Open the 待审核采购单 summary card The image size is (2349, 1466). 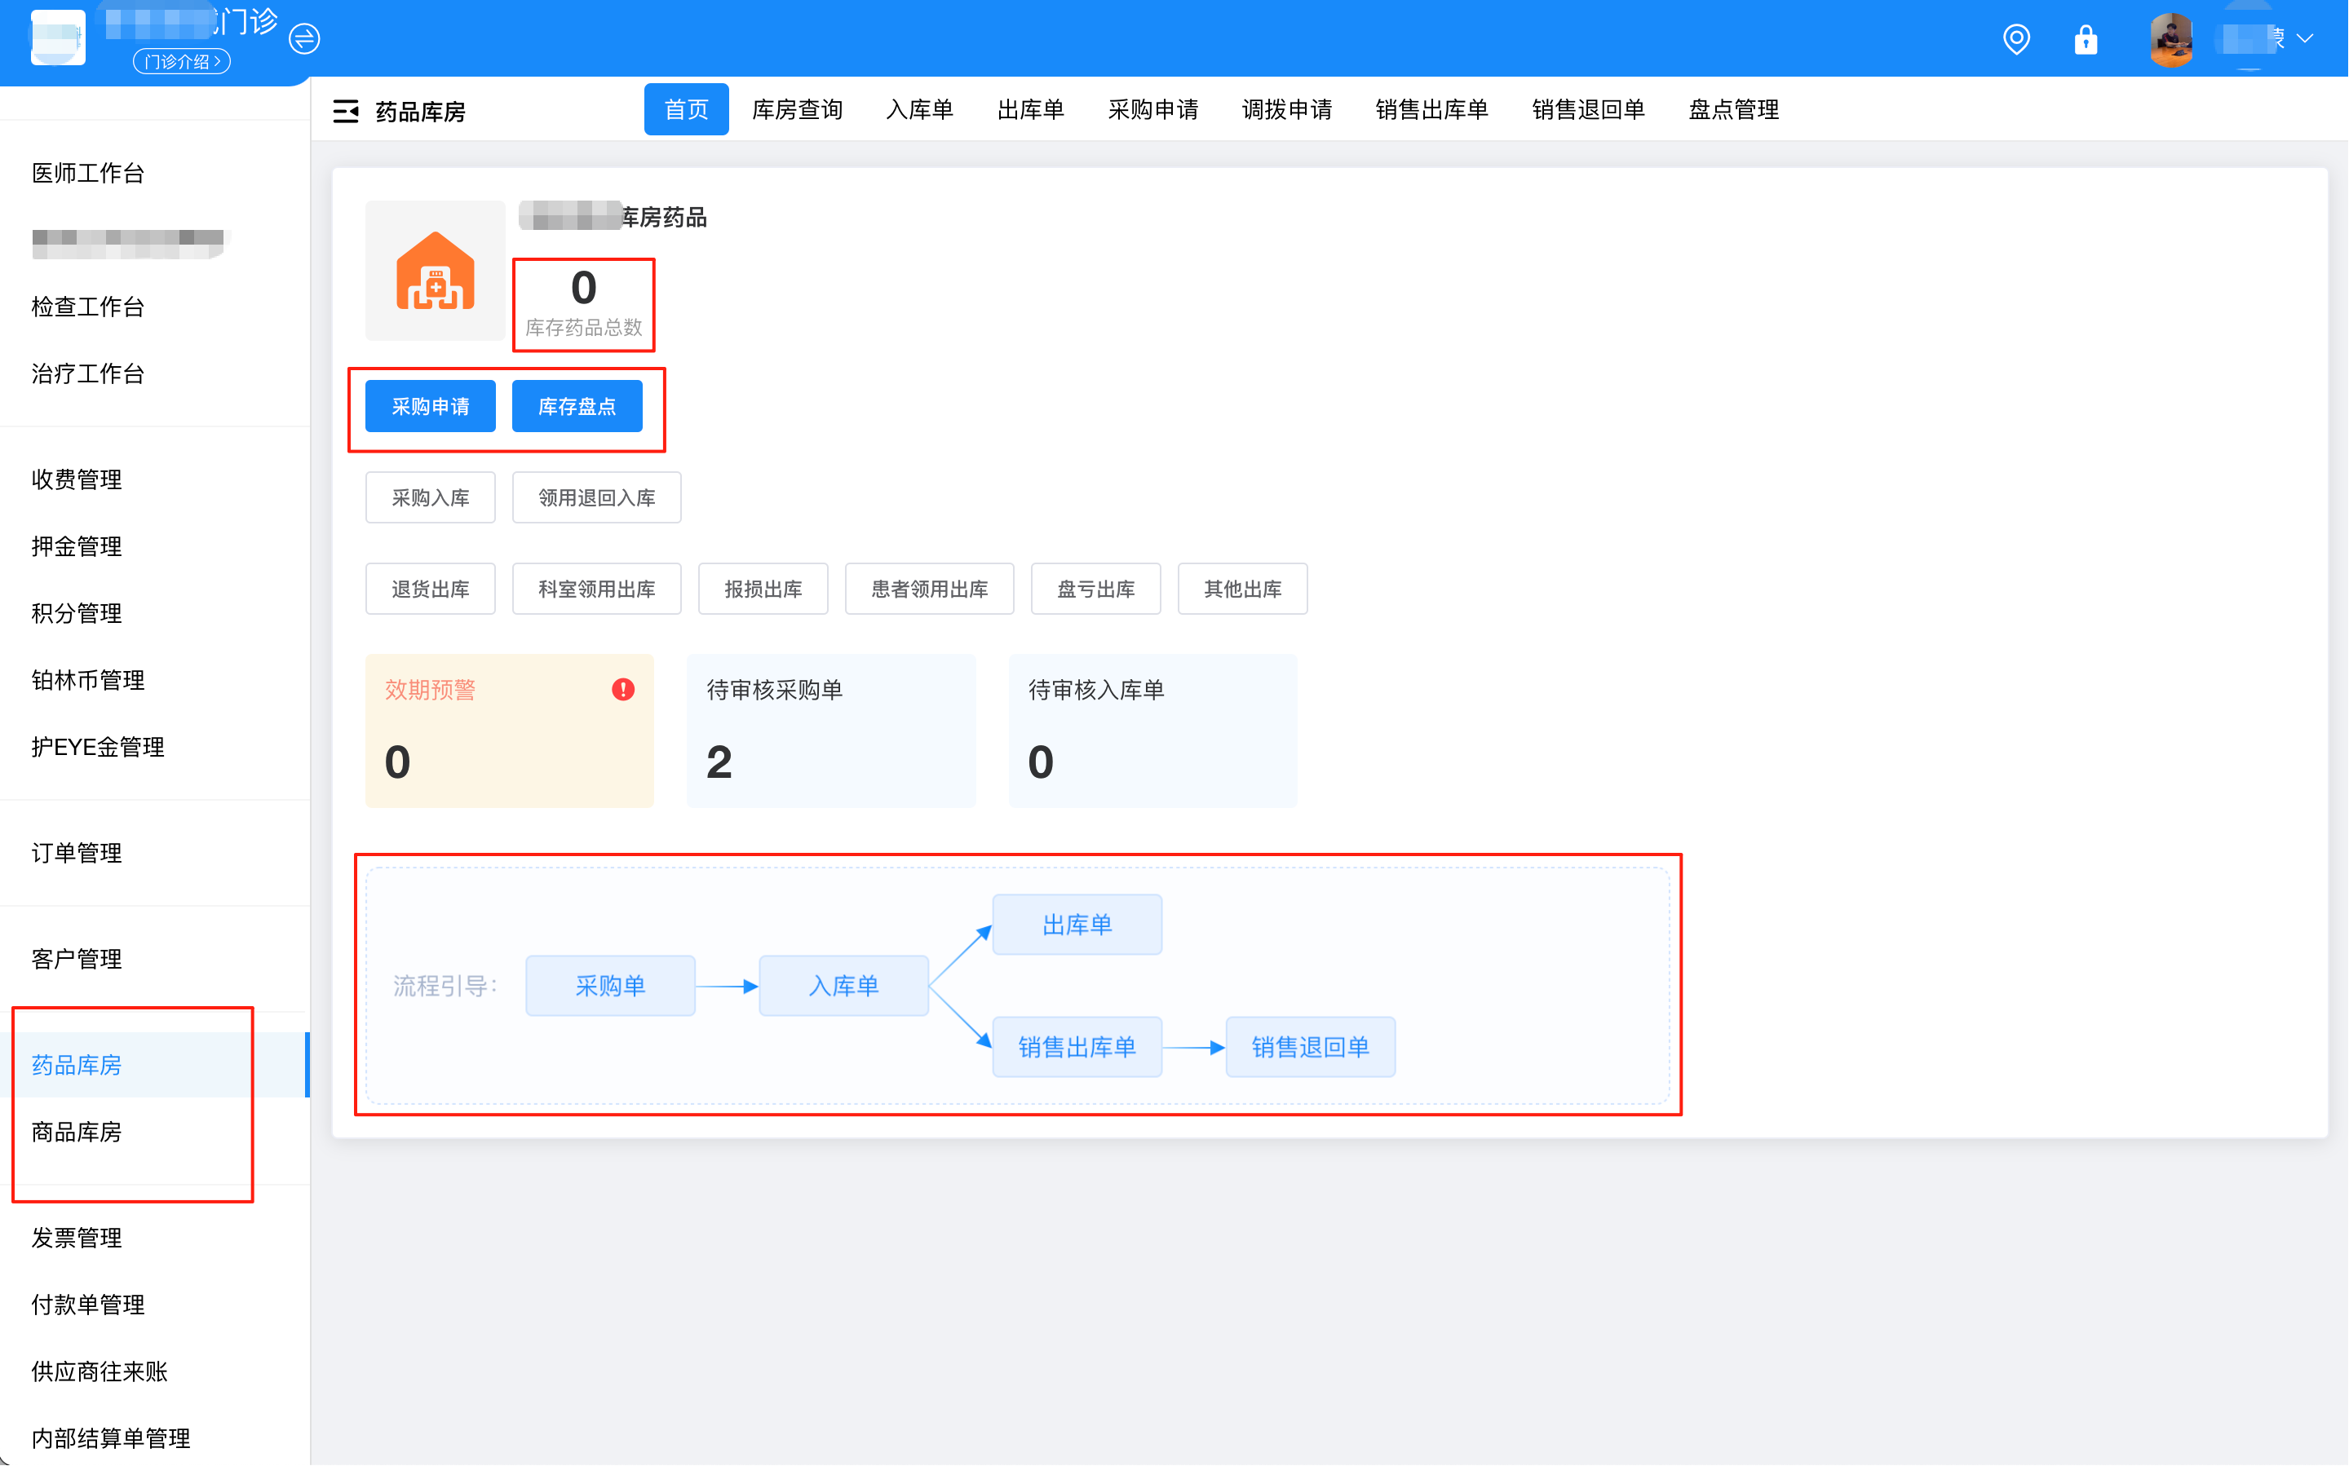pos(830,730)
